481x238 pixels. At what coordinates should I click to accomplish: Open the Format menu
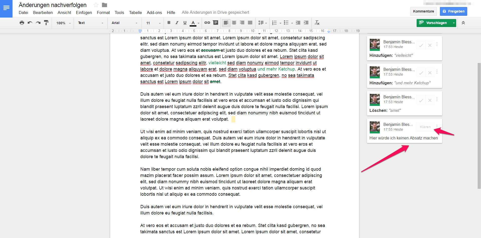point(103,13)
